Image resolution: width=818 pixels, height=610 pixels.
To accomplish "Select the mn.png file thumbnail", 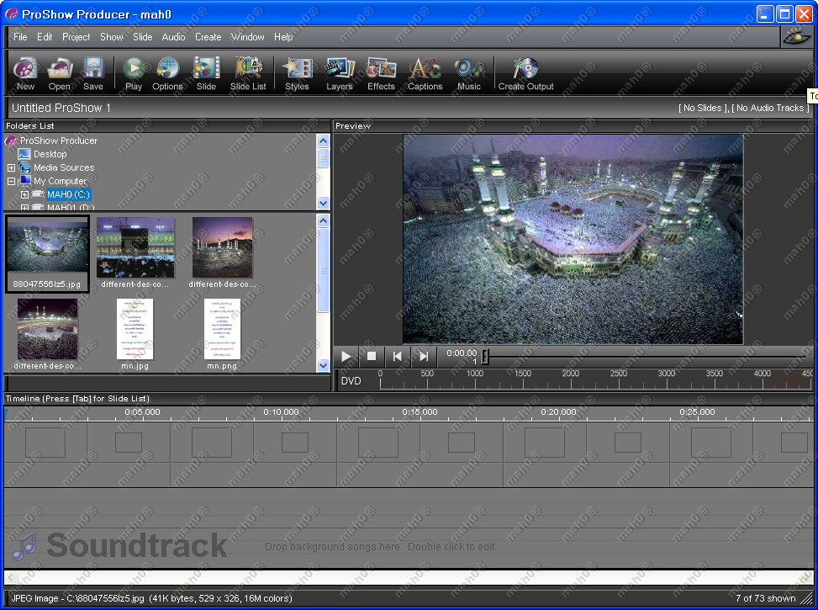I will click(222, 329).
